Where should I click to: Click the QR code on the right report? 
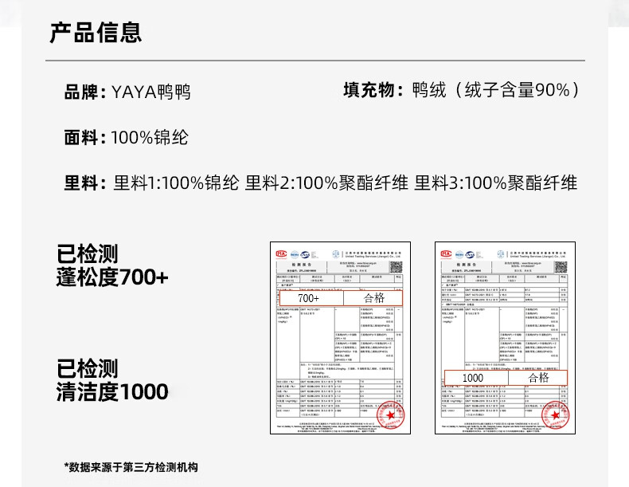coord(561,267)
